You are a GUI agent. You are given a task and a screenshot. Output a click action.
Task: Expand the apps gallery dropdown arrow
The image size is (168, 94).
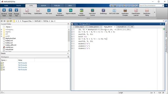point(155,12)
